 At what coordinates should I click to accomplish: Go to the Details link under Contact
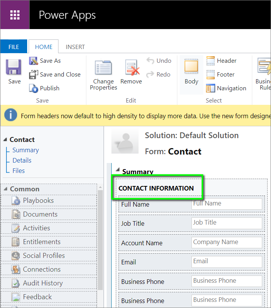point(22,161)
